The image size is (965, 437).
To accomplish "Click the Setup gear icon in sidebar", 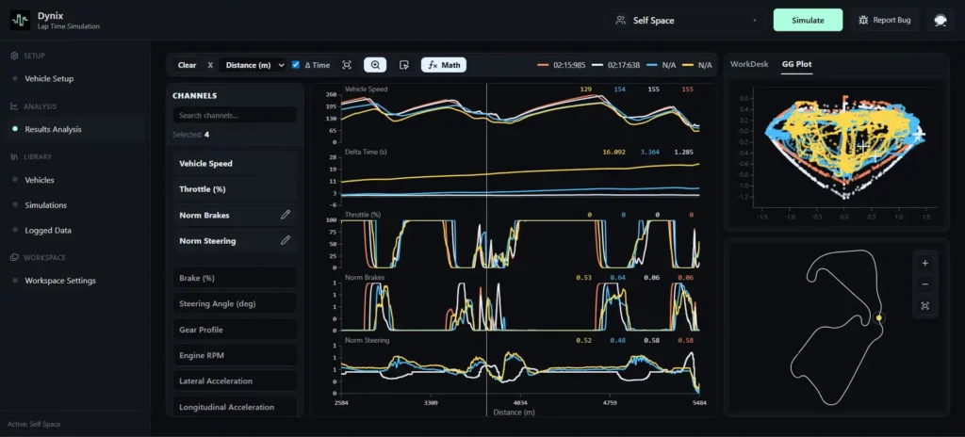I will point(14,56).
